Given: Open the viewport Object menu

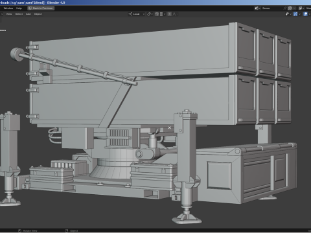Looking at the screenshot, I should 38,14.
